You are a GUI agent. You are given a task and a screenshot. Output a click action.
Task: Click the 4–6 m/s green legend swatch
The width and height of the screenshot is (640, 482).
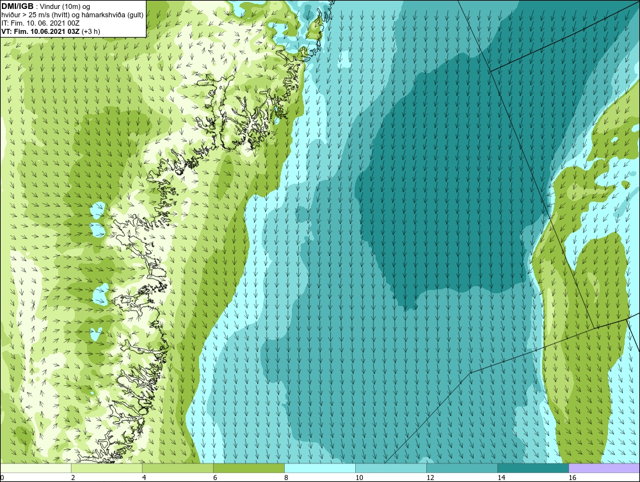click(178, 468)
